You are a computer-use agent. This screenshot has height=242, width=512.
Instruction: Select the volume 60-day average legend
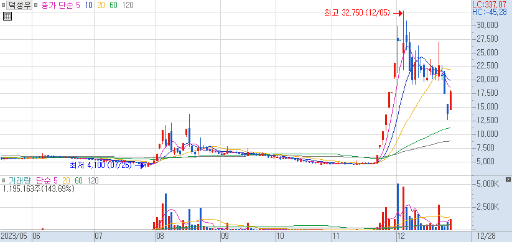(78, 180)
